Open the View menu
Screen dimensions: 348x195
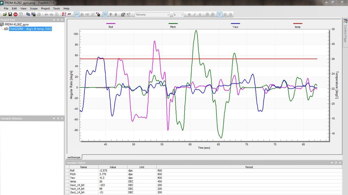[x=23, y=8]
